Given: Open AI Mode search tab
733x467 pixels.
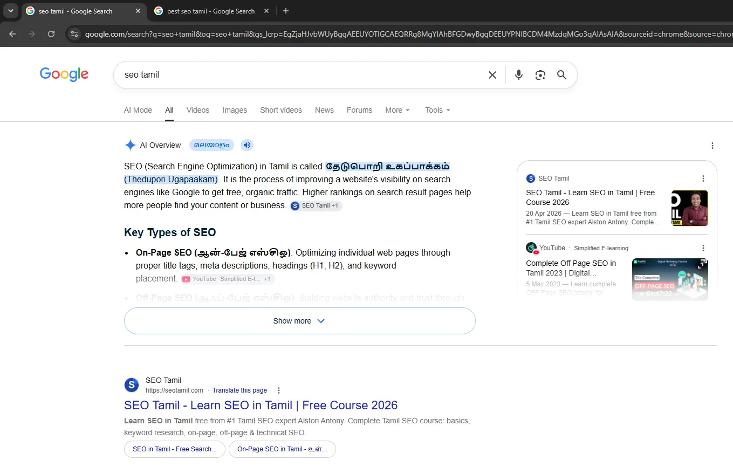Looking at the screenshot, I should coord(138,110).
